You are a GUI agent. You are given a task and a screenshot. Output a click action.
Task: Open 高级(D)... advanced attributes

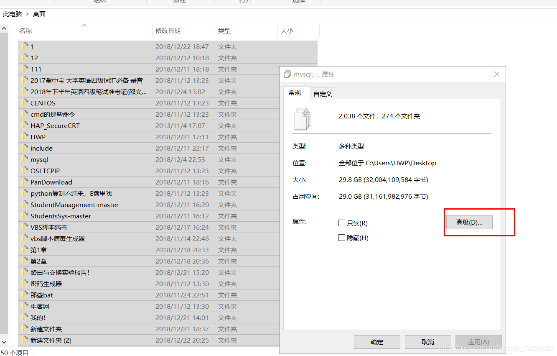tap(469, 223)
